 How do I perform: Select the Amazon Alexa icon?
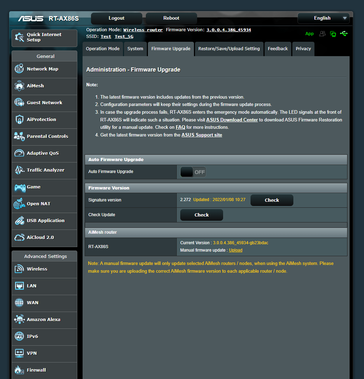pyautogui.click(x=19, y=320)
